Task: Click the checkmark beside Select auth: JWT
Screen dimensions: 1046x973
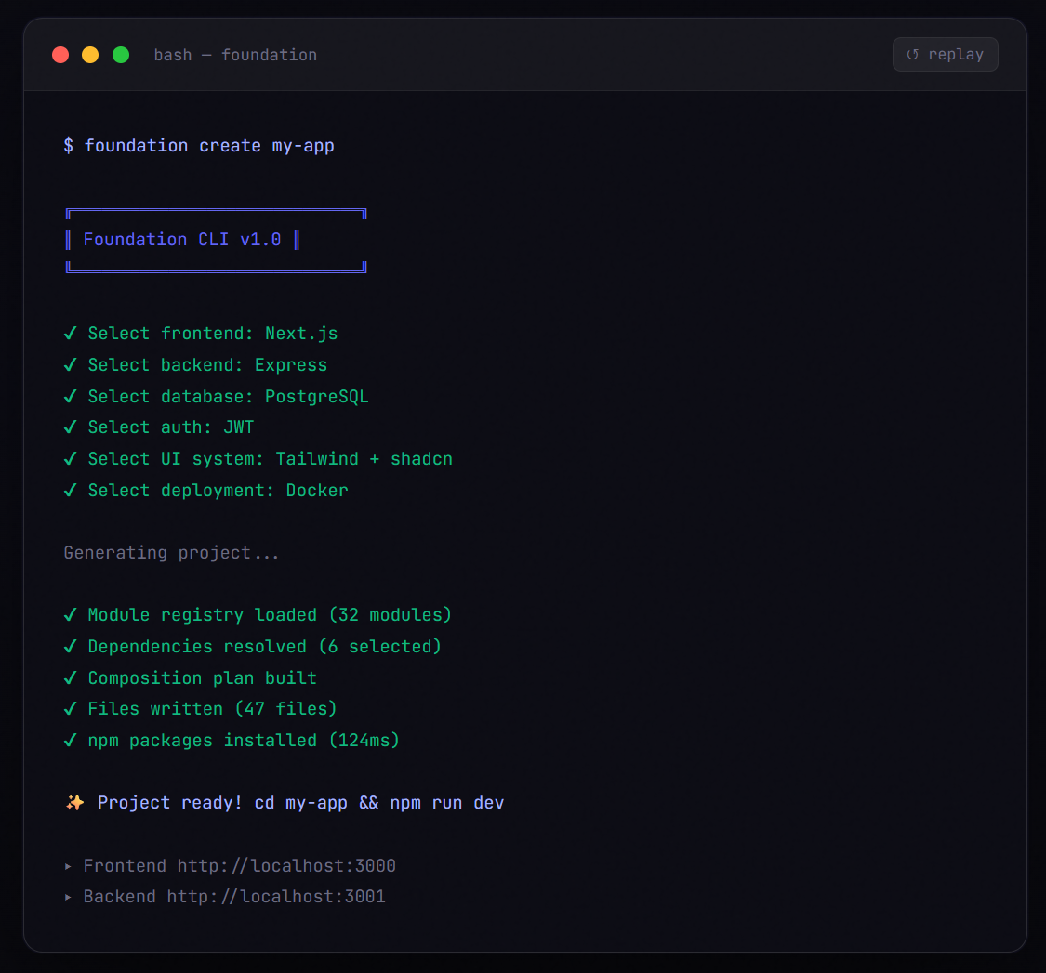Action: pyautogui.click(x=70, y=427)
